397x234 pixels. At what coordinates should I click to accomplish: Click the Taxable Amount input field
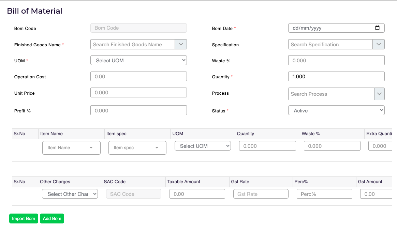point(197,194)
